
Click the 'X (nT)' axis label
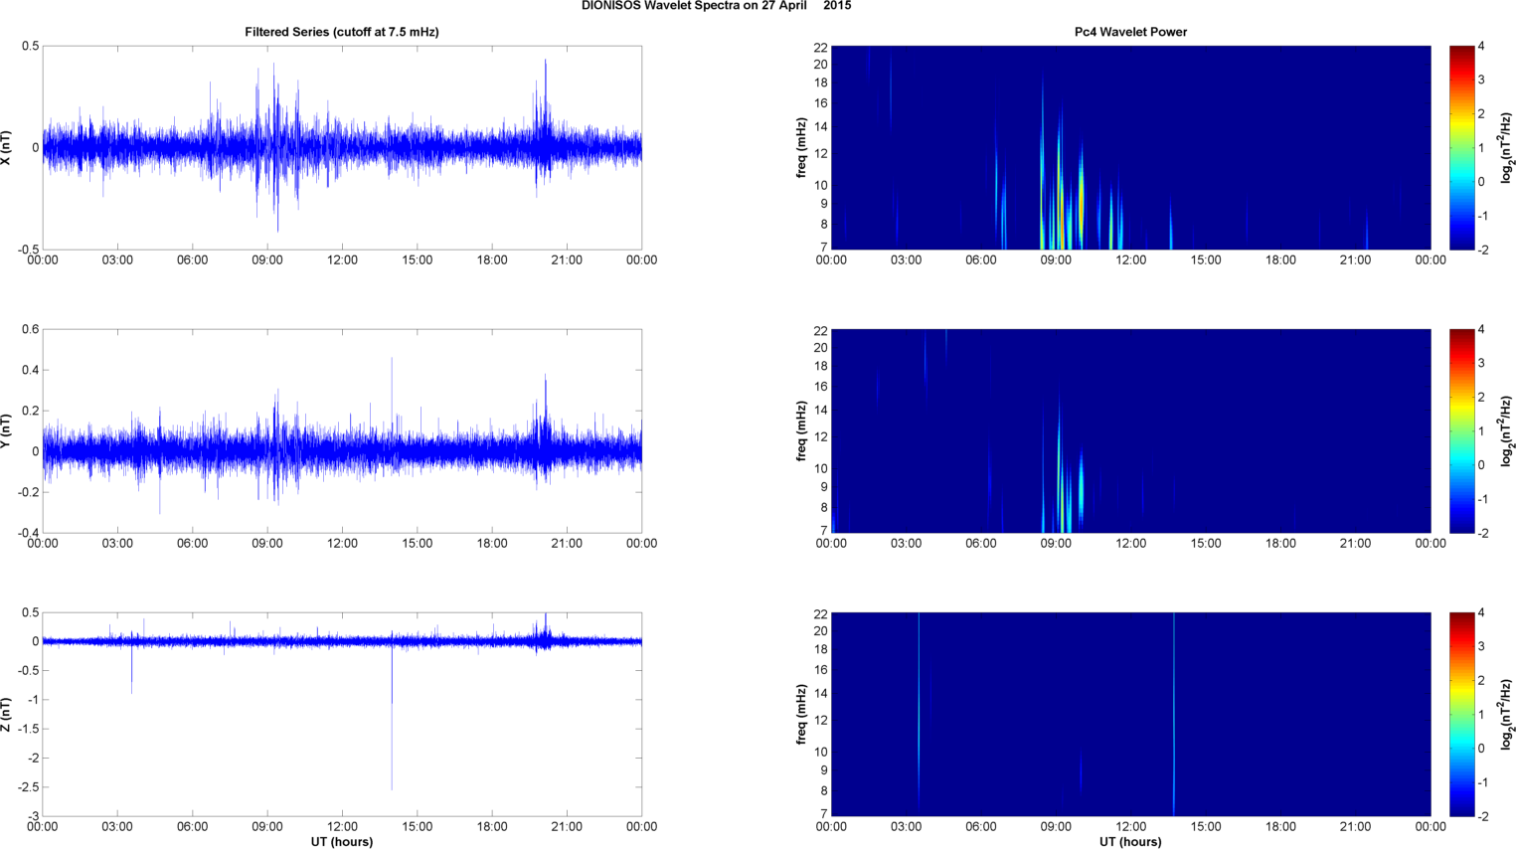[x=6, y=148]
